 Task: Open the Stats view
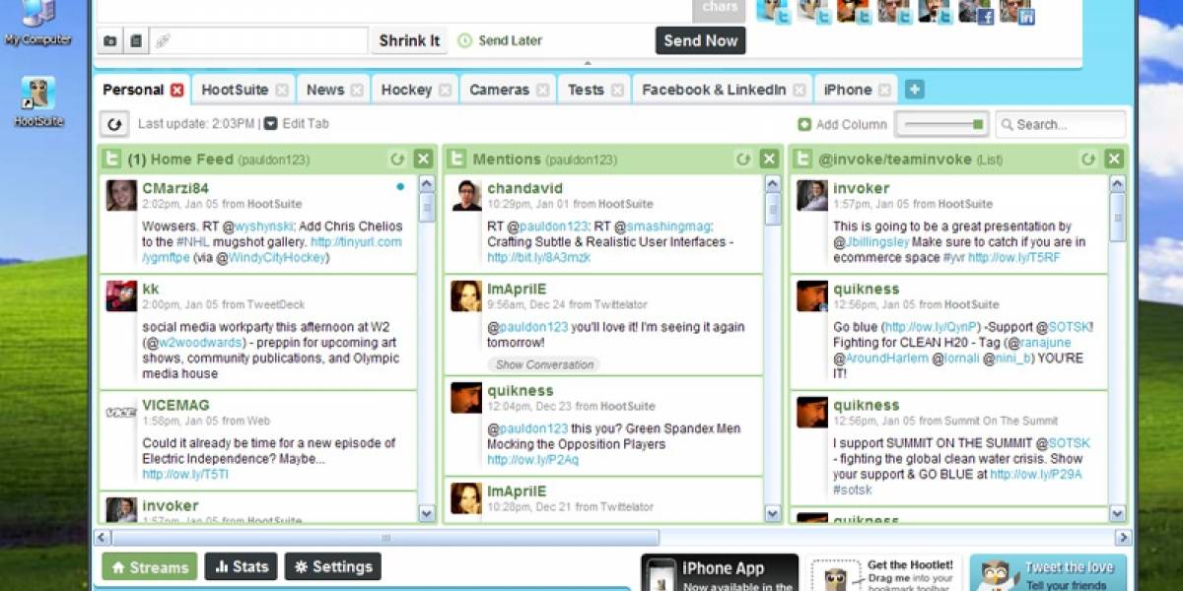tap(241, 566)
